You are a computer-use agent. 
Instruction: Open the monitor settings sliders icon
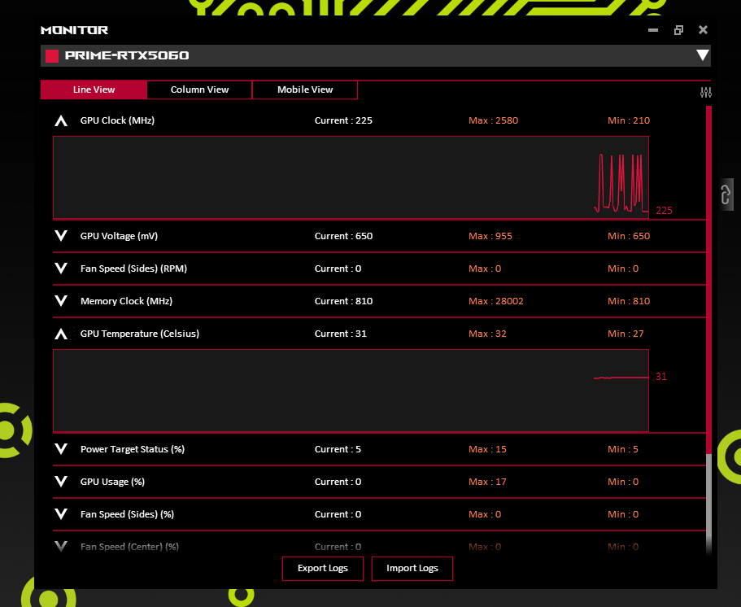[x=705, y=92]
